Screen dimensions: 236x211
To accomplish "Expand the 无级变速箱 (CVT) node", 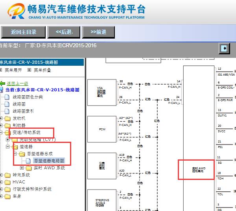I will (x=8, y=139).
